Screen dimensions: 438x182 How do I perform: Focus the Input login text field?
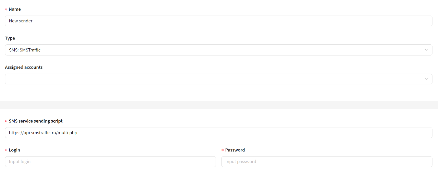[x=110, y=162]
